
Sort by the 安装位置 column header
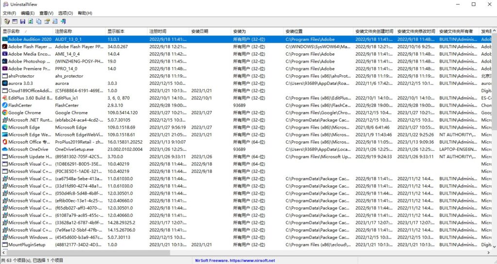[318, 31]
